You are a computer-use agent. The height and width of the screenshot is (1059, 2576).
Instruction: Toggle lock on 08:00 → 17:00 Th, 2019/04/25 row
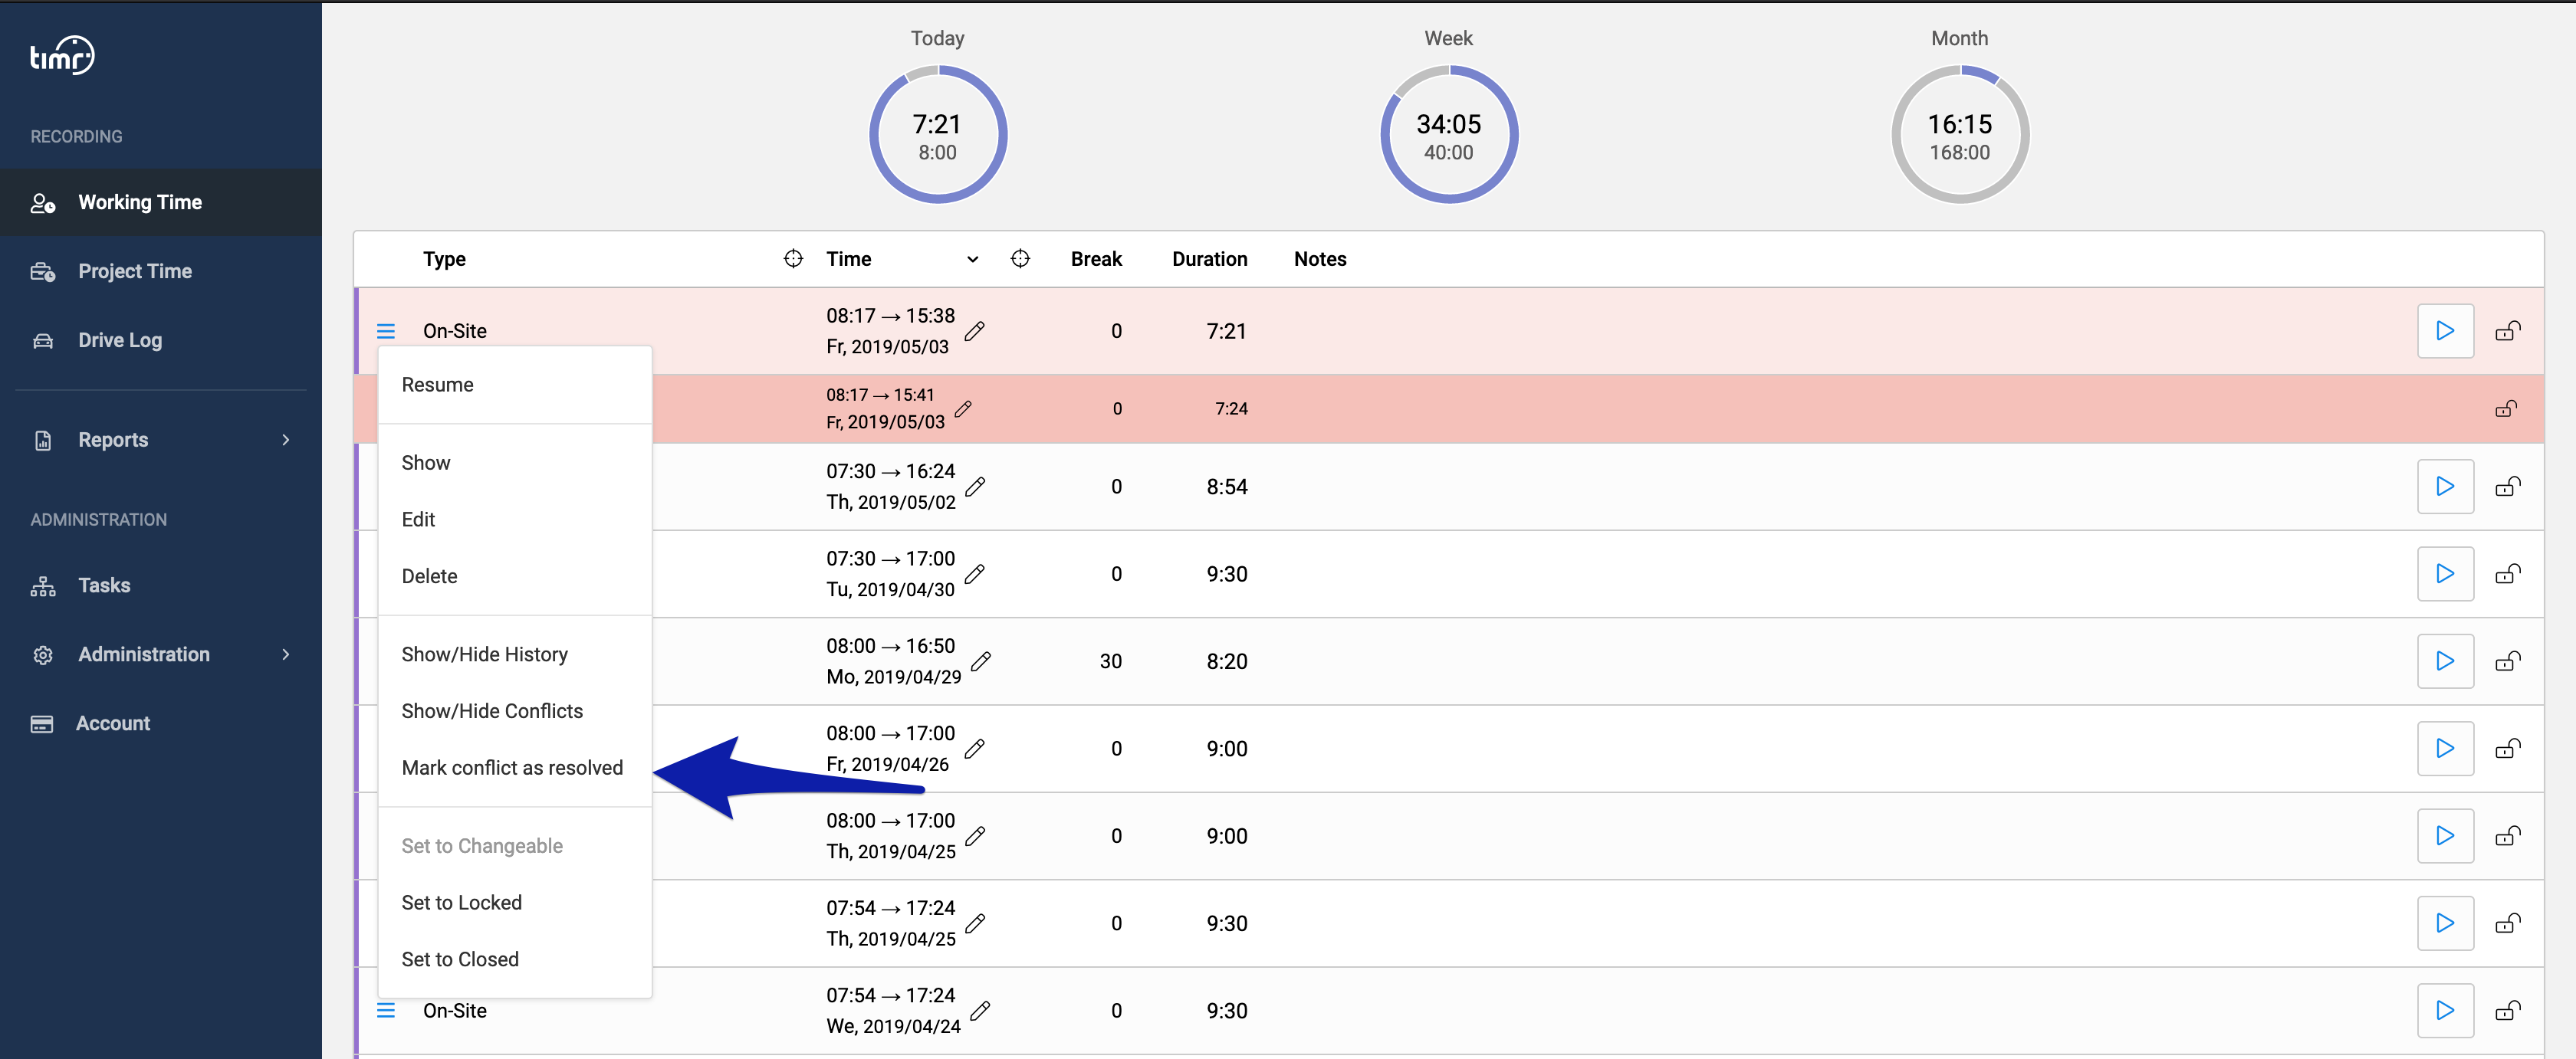[2508, 838]
